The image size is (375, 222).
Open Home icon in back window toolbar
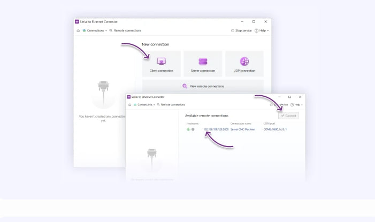click(78, 30)
